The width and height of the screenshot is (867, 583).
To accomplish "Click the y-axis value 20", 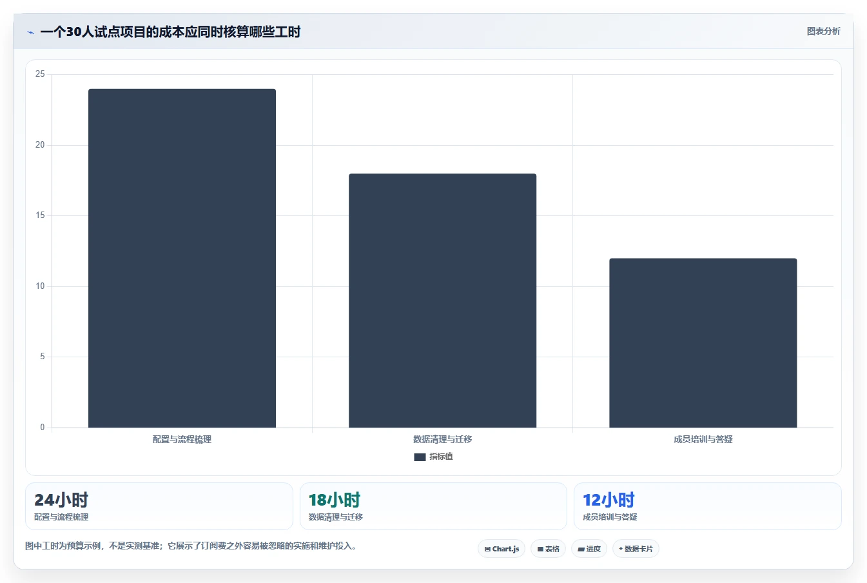I will coord(40,145).
